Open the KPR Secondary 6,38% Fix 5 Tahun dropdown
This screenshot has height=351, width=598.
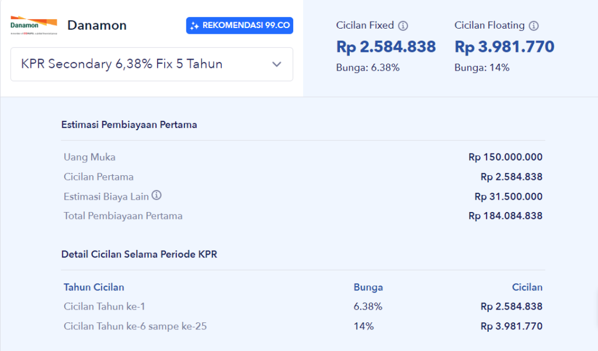(x=152, y=64)
